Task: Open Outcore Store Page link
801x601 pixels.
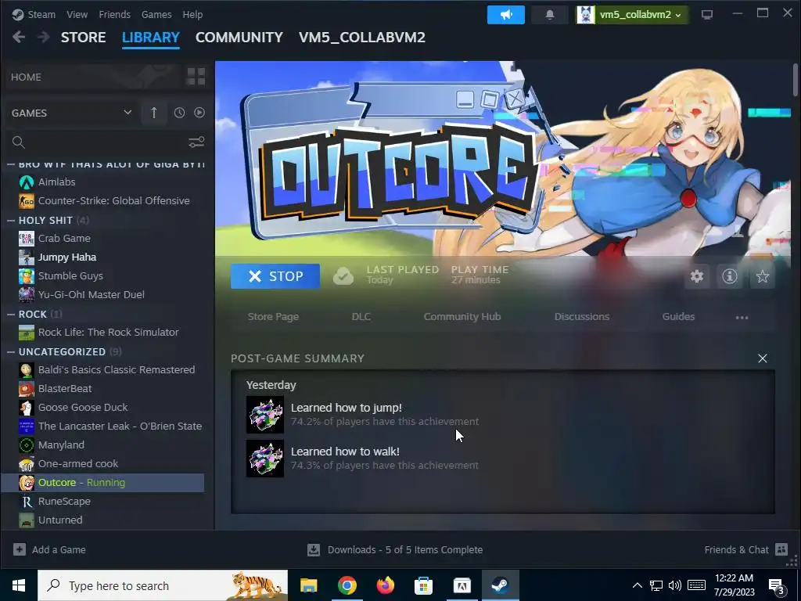Action: (x=273, y=317)
